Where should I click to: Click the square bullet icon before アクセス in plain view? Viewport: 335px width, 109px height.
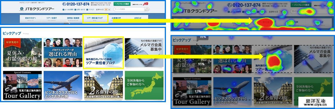[87, 10]
